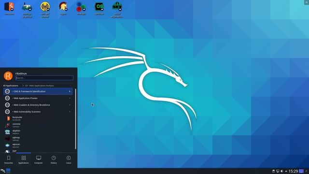Open the Web Application Proxies submenu
This screenshot has height=174, width=309.
pos(38,98)
